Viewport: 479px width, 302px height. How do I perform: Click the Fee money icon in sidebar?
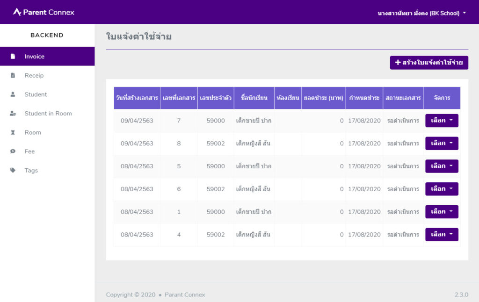click(13, 151)
